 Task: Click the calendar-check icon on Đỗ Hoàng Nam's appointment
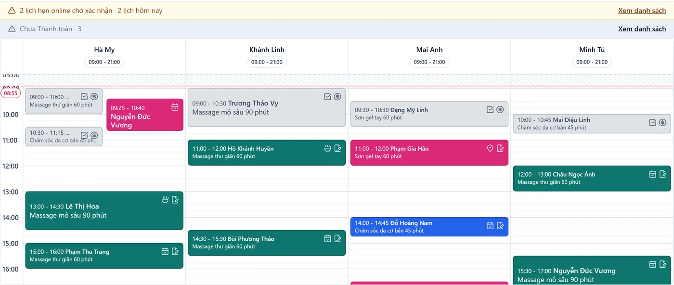click(490, 225)
